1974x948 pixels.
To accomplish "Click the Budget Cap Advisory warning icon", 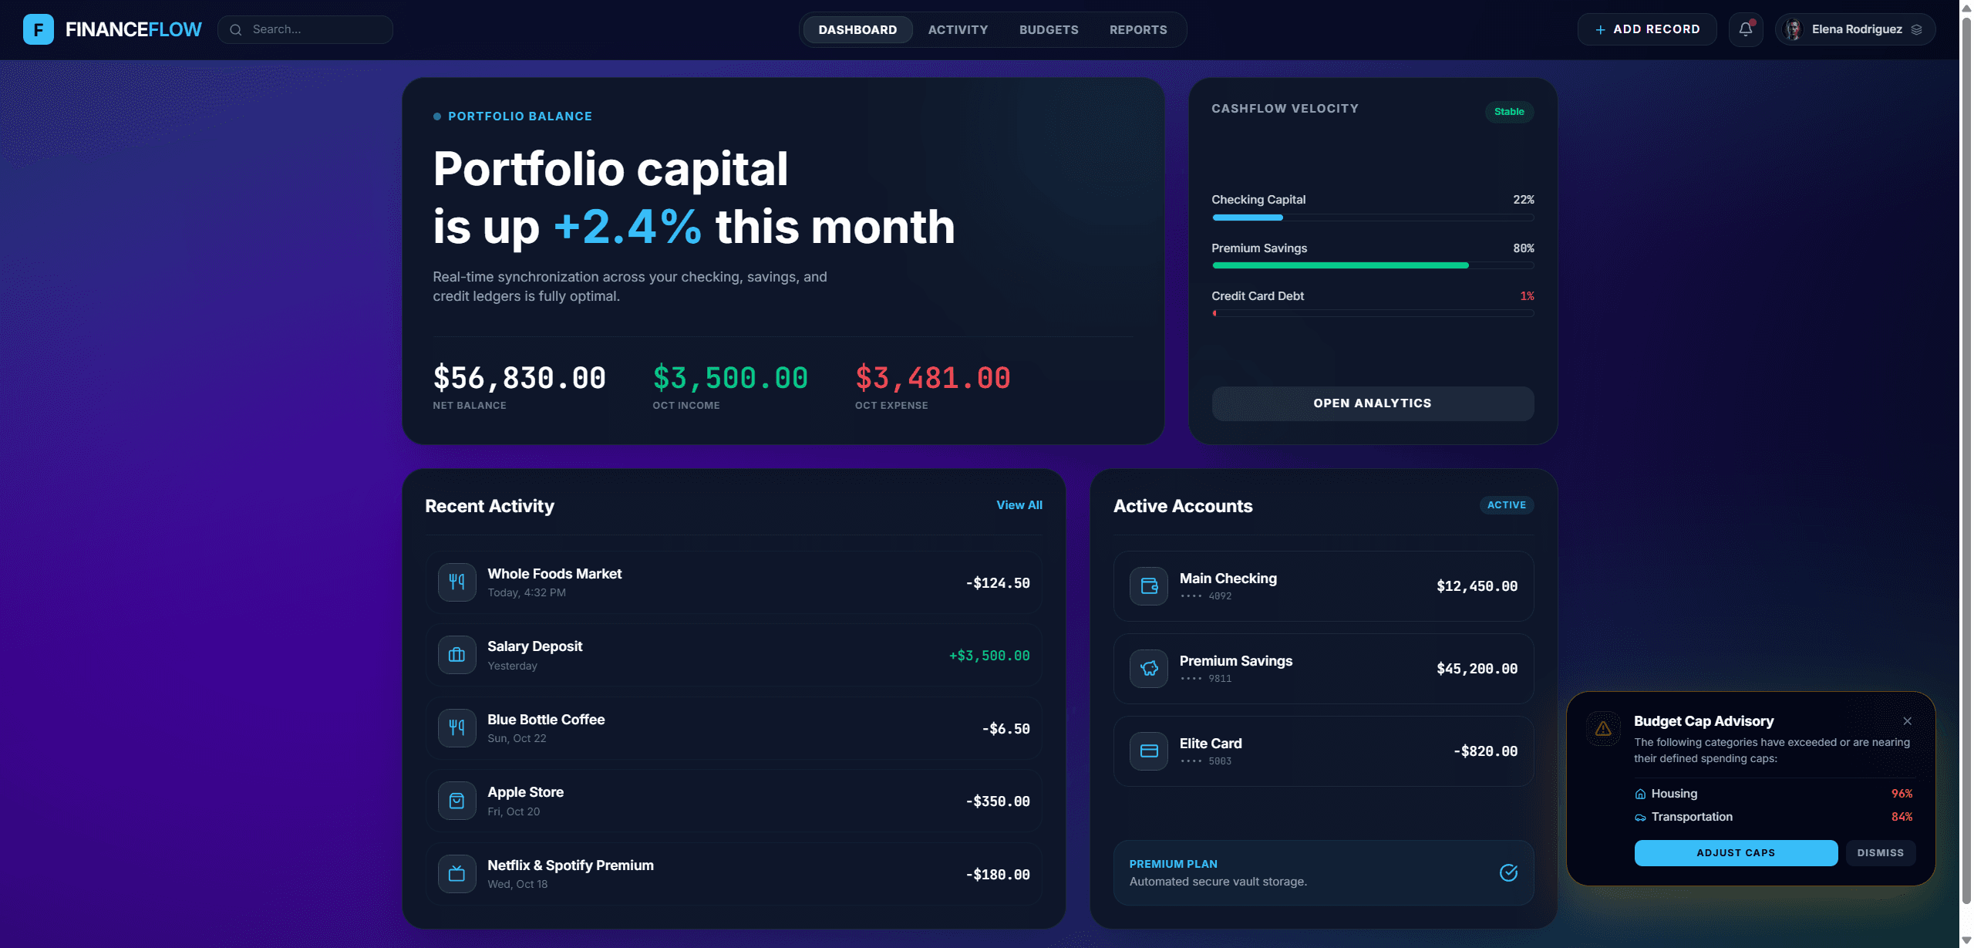I will click(1603, 729).
